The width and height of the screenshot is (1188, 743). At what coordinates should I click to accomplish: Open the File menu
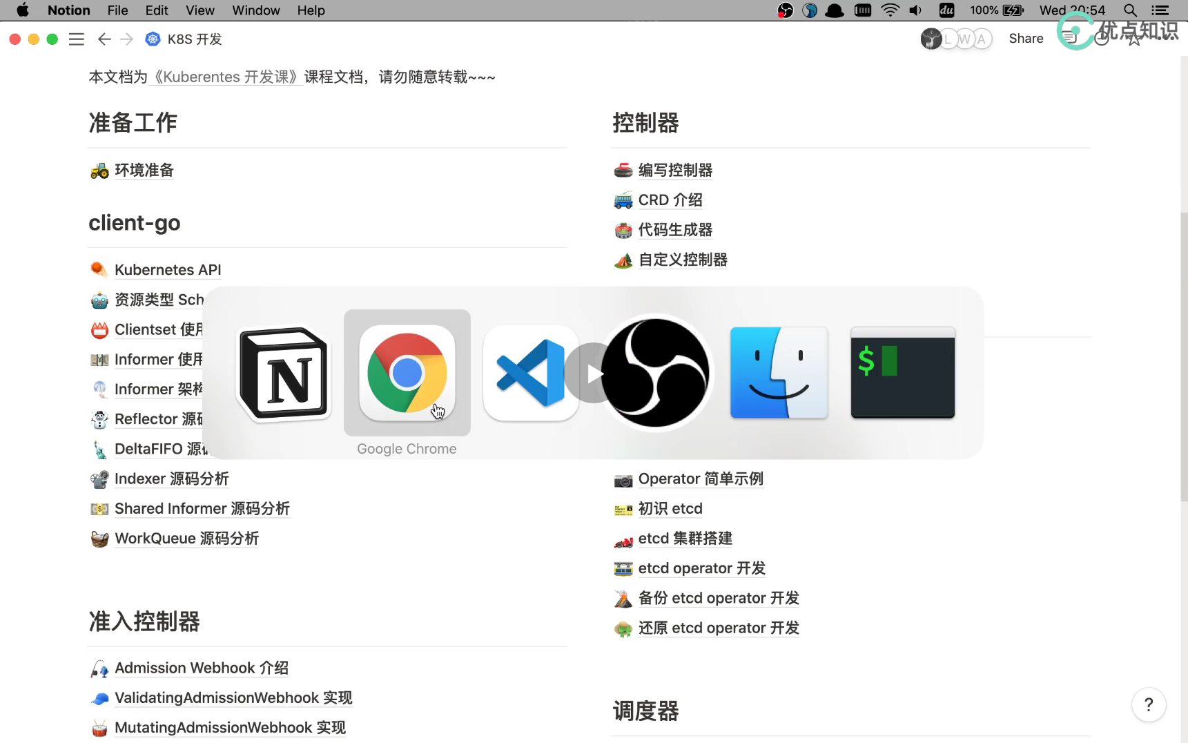pyautogui.click(x=117, y=10)
